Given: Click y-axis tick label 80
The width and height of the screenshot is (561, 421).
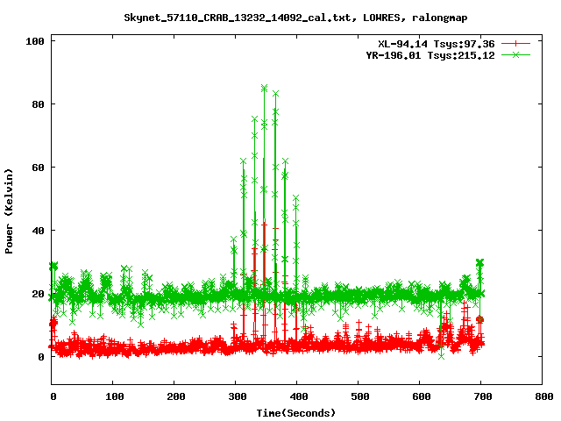Looking at the screenshot, I should click(x=39, y=104).
